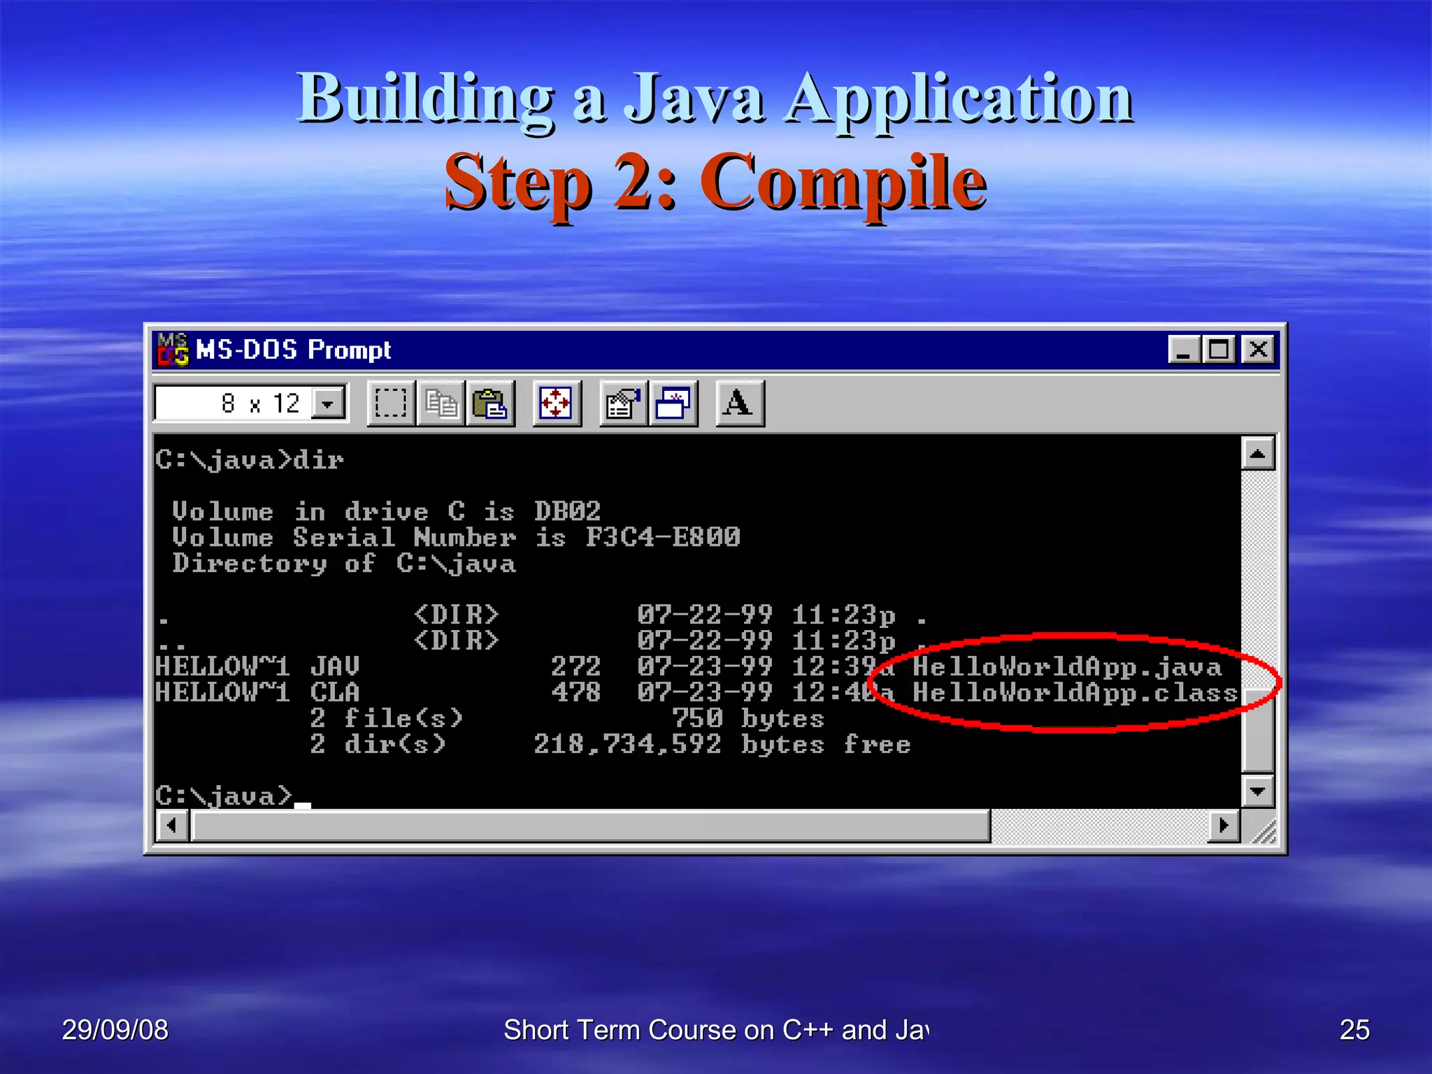Open the Properties toolbar icon
Image resolution: width=1432 pixels, height=1074 pixels.
pos(623,403)
